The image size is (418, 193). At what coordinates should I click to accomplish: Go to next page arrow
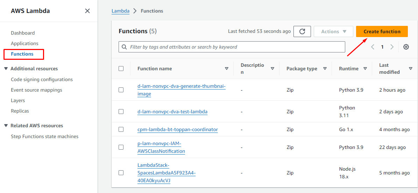coord(392,47)
